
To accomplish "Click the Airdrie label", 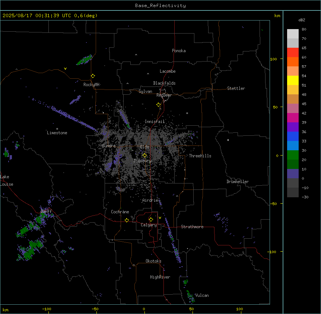I will click(x=150, y=200).
